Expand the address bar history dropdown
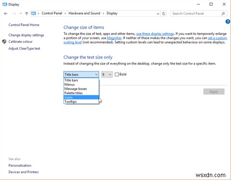 (x=158, y=13)
